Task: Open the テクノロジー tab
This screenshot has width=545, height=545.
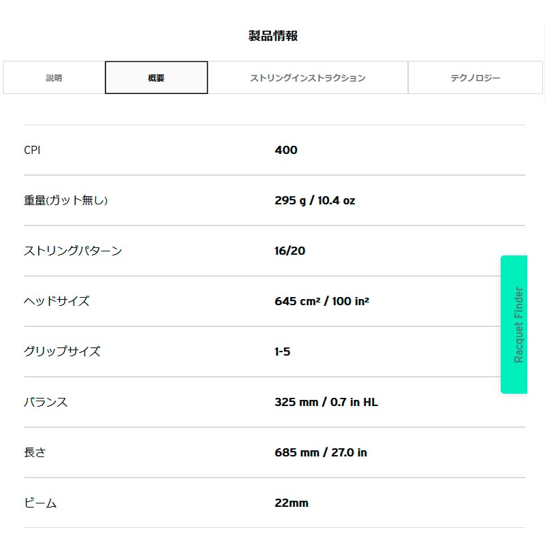Action: [475, 78]
